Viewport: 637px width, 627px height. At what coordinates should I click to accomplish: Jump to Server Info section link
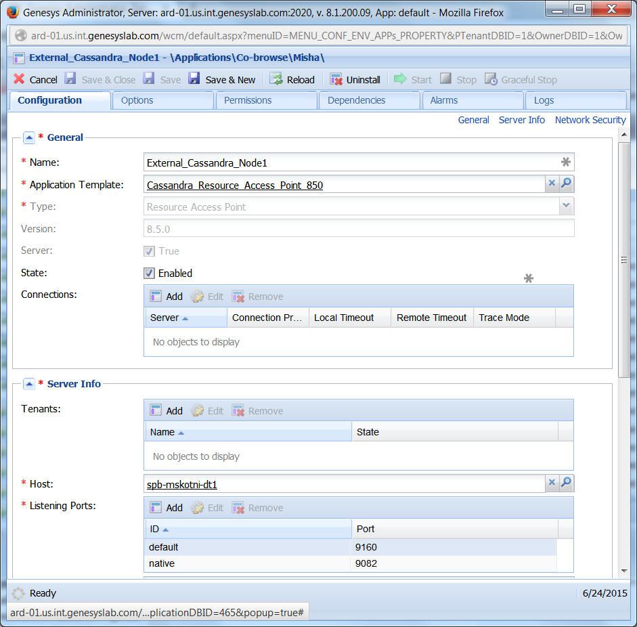522,120
